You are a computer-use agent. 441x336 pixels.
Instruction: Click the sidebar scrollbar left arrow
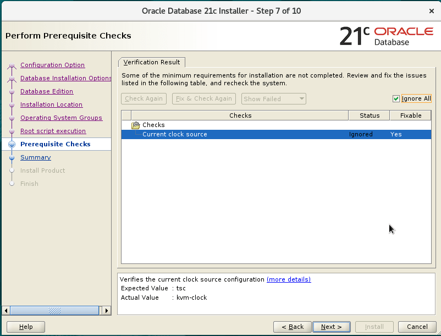[6, 311]
